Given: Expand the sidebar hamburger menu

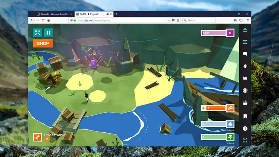Looking at the screenshot, I should pyautogui.click(x=245, y=42).
